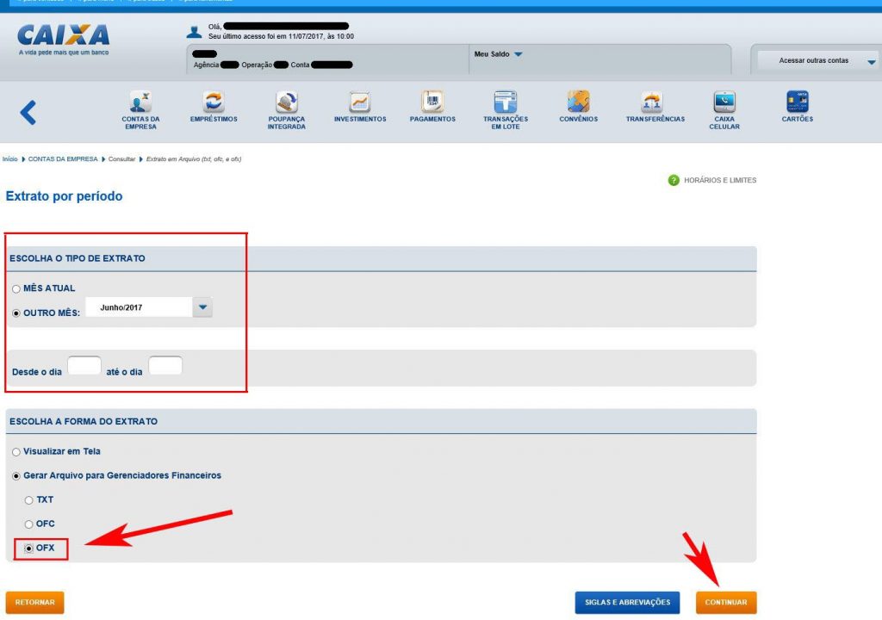Open Caixa Celular menu item
The image size is (882, 620).
pyautogui.click(x=724, y=102)
